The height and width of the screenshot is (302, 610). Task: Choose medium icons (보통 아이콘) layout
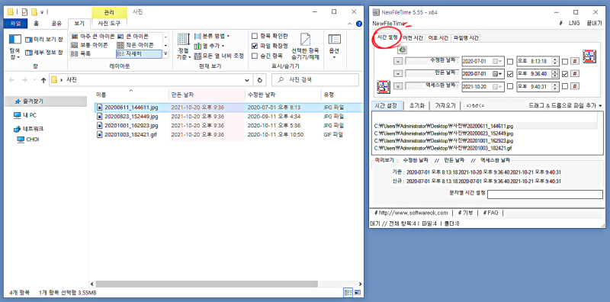coord(89,45)
